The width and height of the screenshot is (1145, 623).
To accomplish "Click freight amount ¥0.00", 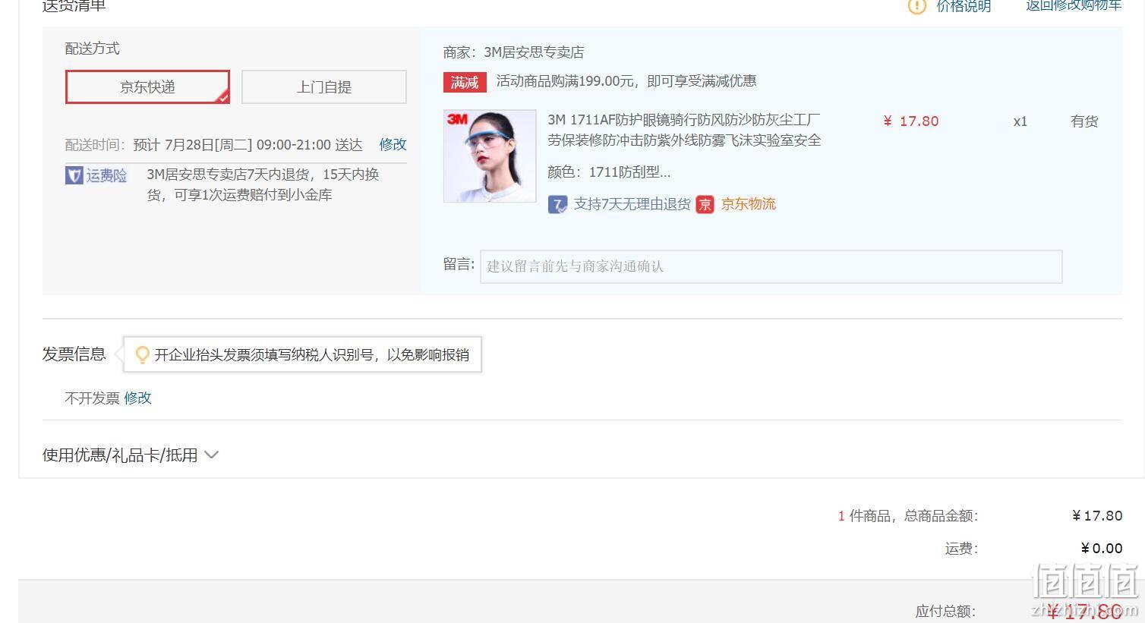I will pyautogui.click(x=1102, y=549).
